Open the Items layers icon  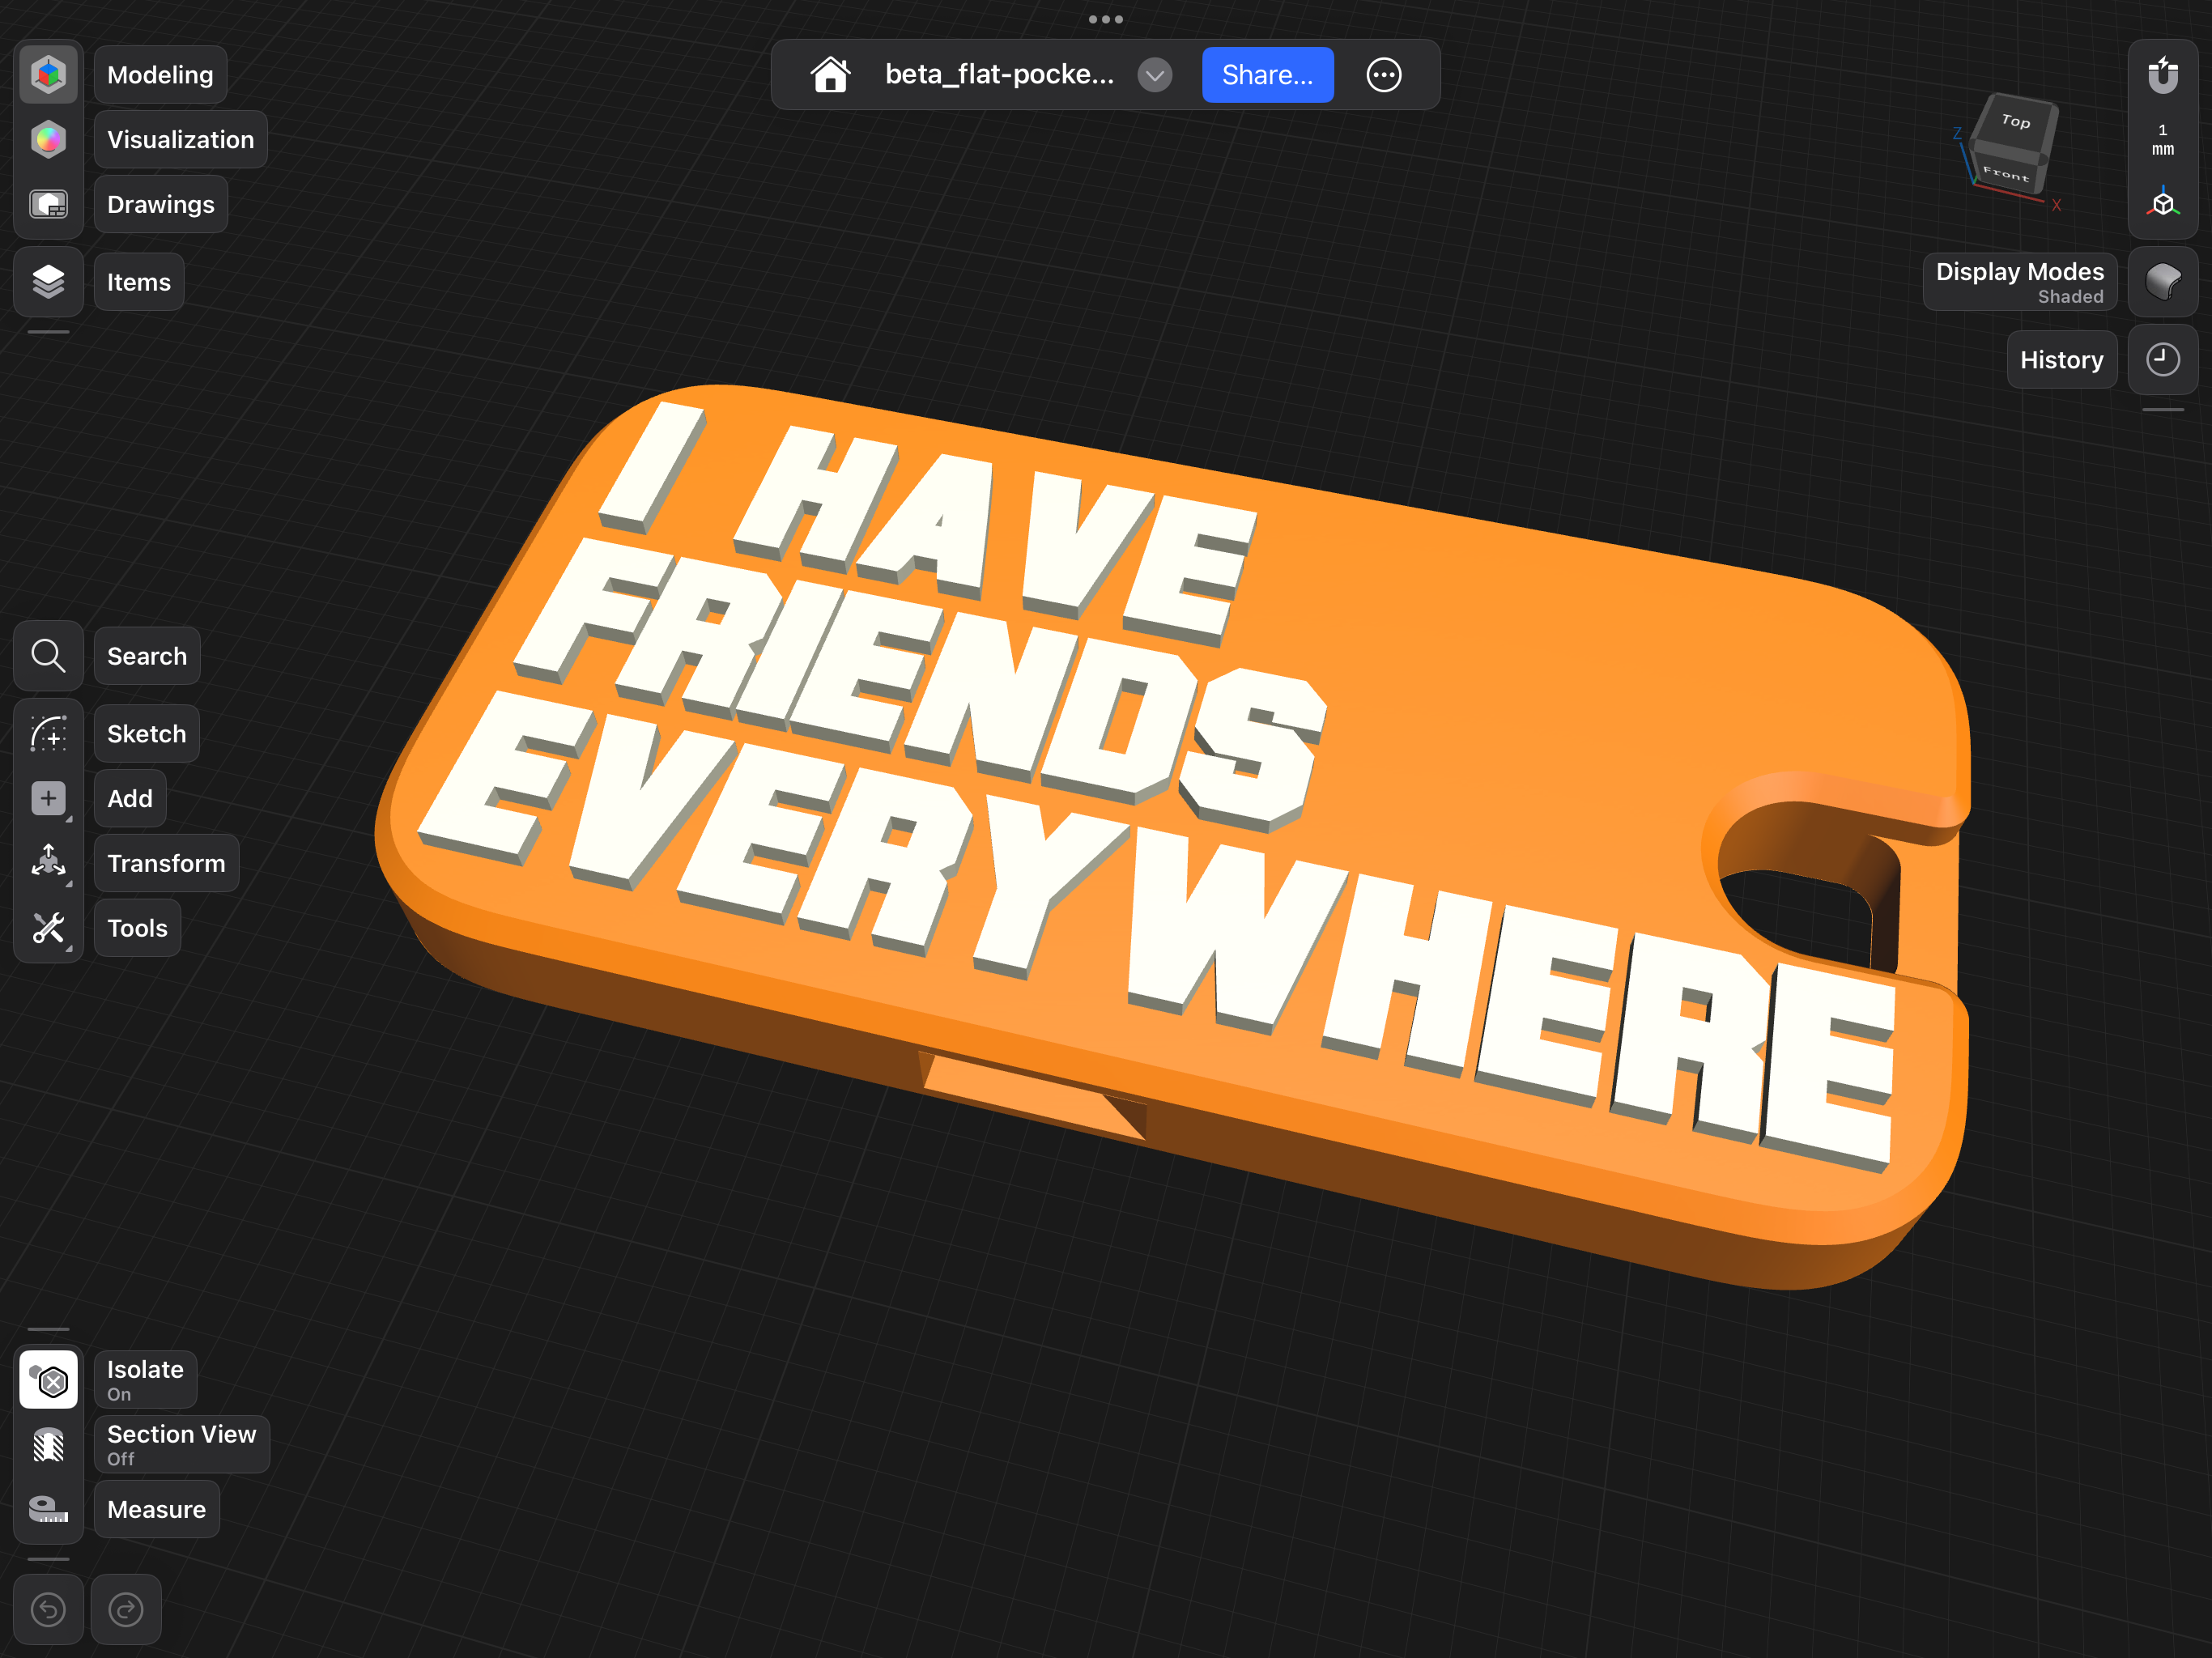click(48, 282)
